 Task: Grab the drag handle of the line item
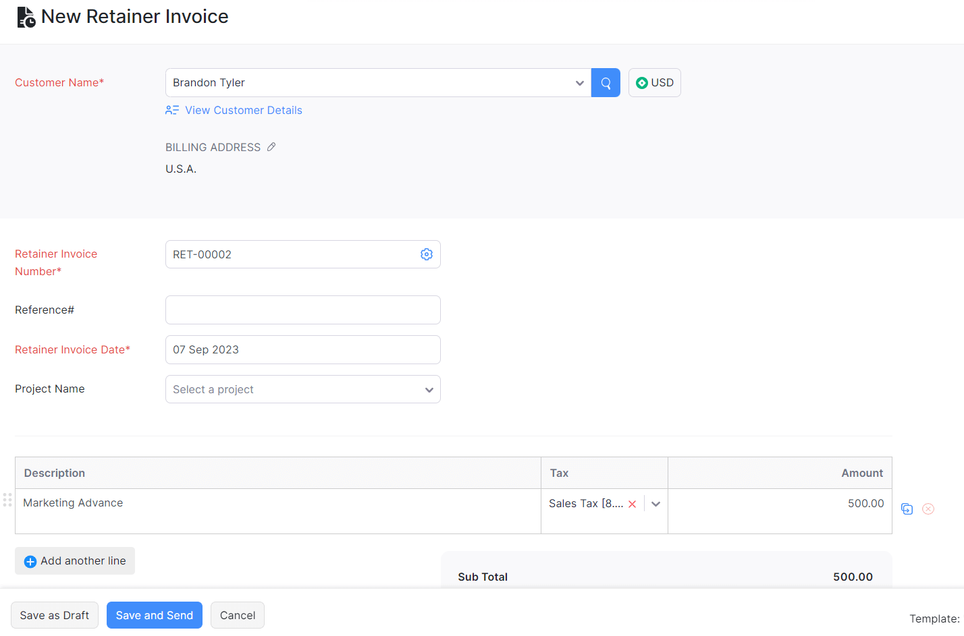coord(7,500)
